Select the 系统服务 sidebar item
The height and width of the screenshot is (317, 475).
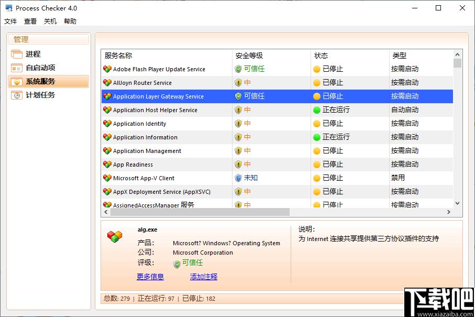(49, 81)
